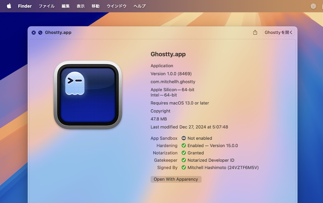Click the Hardening label

(x=167, y=146)
